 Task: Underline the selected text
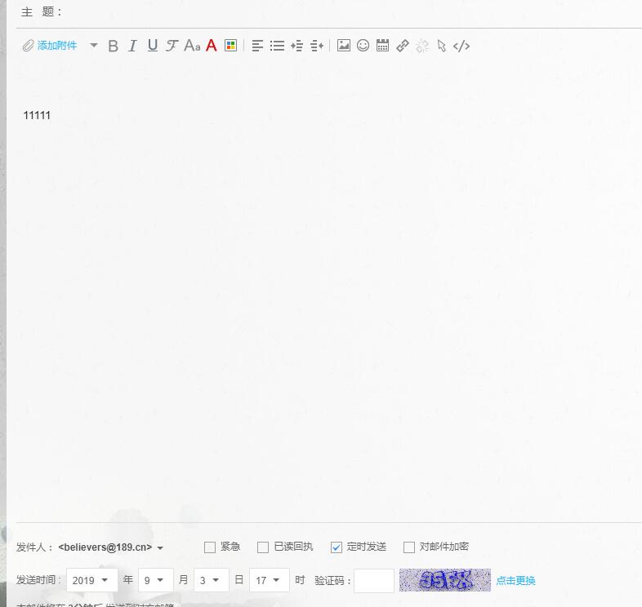(x=153, y=46)
